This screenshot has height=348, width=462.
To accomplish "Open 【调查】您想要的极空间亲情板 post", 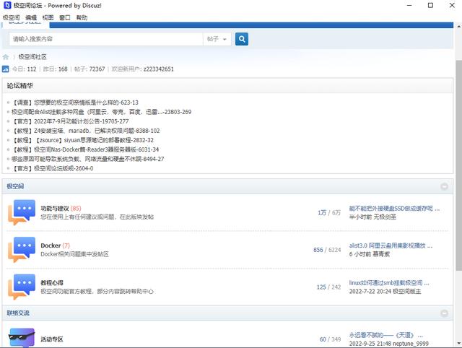I will pos(75,103).
